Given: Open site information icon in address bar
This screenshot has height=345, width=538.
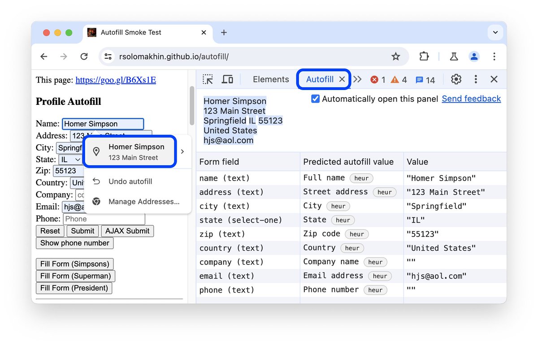Looking at the screenshot, I should tap(108, 56).
